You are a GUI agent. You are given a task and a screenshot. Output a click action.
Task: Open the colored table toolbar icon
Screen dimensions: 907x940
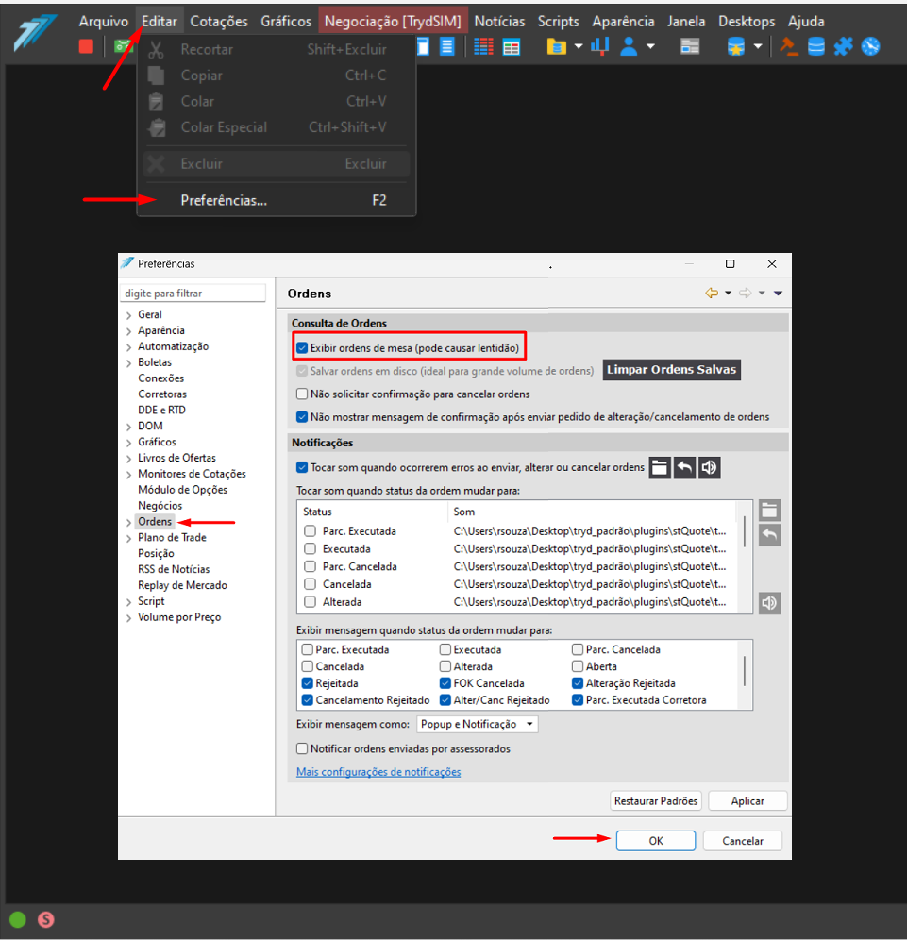[x=512, y=47]
